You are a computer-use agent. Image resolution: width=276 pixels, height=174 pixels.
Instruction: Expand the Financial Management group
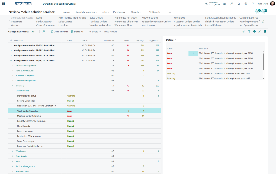pyautogui.click(x=12, y=66)
